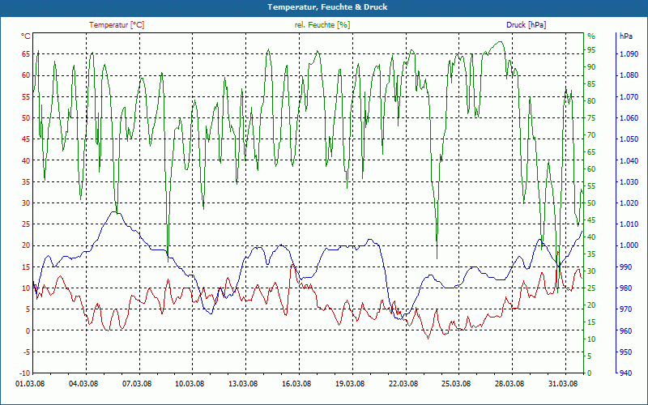Click '75' on the green humidity axis
The image size is (648, 405).
[591, 117]
